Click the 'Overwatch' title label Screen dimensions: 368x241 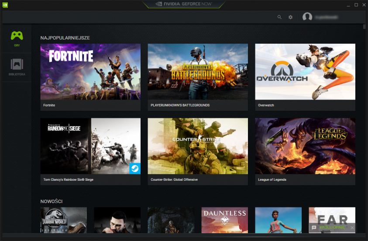(266, 105)
